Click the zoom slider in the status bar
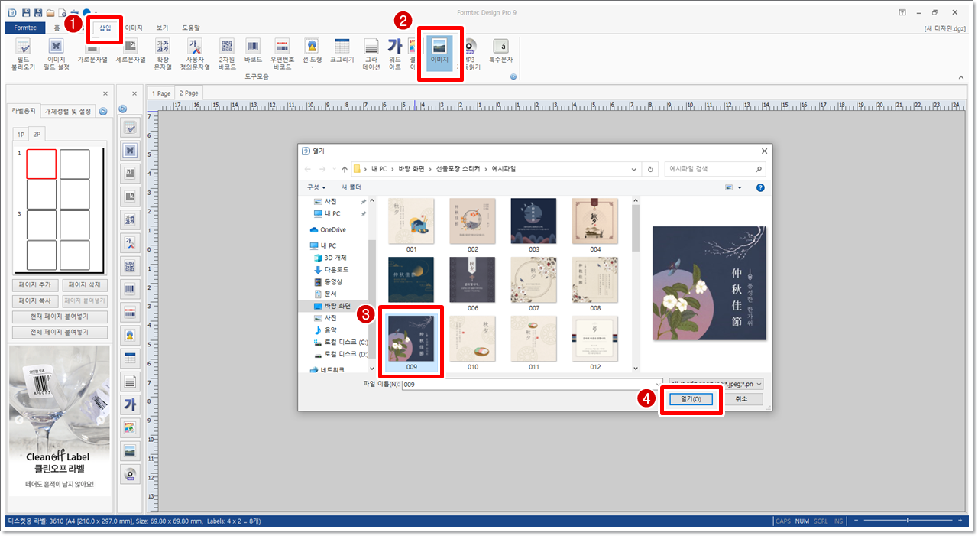The image size is (978, 536). [908, 521]
